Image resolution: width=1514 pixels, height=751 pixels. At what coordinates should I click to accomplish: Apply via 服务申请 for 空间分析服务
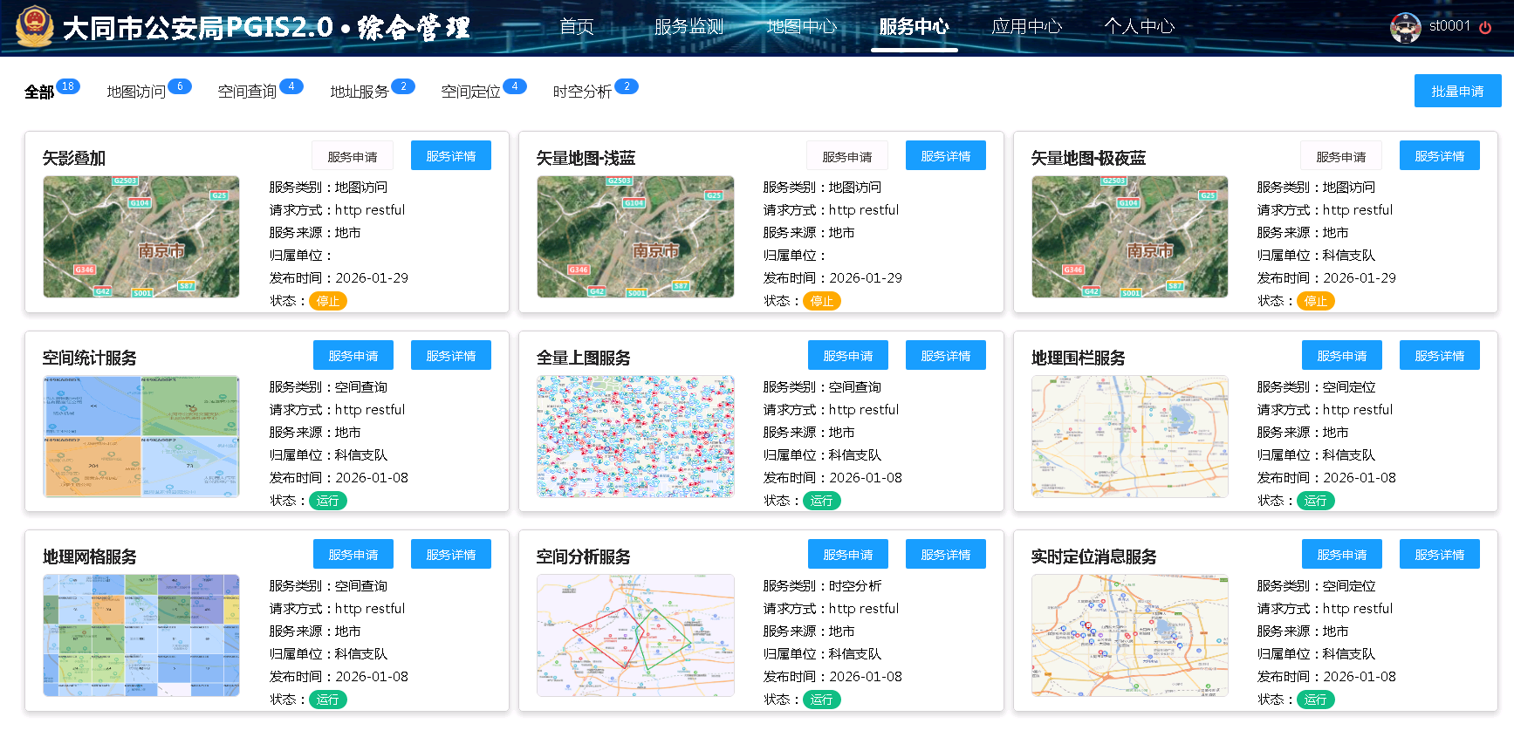tap(848, 554)
